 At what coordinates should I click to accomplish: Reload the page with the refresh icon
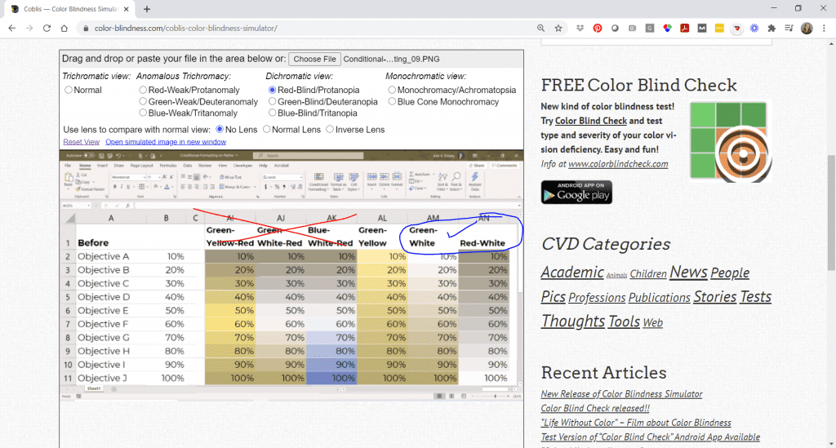(x=47, y=29)
